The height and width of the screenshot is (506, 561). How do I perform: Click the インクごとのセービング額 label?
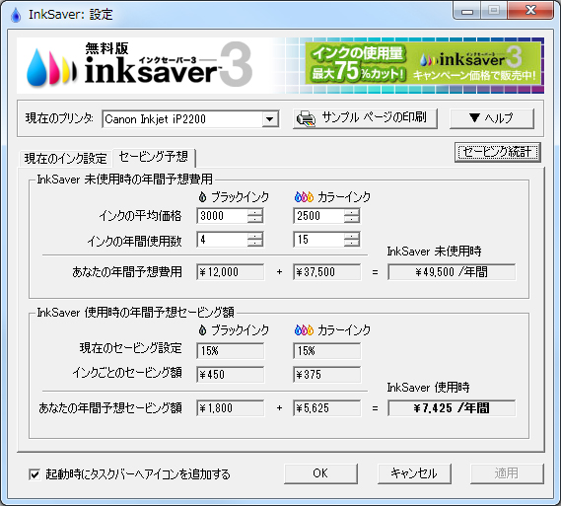(x=127, y=373)
